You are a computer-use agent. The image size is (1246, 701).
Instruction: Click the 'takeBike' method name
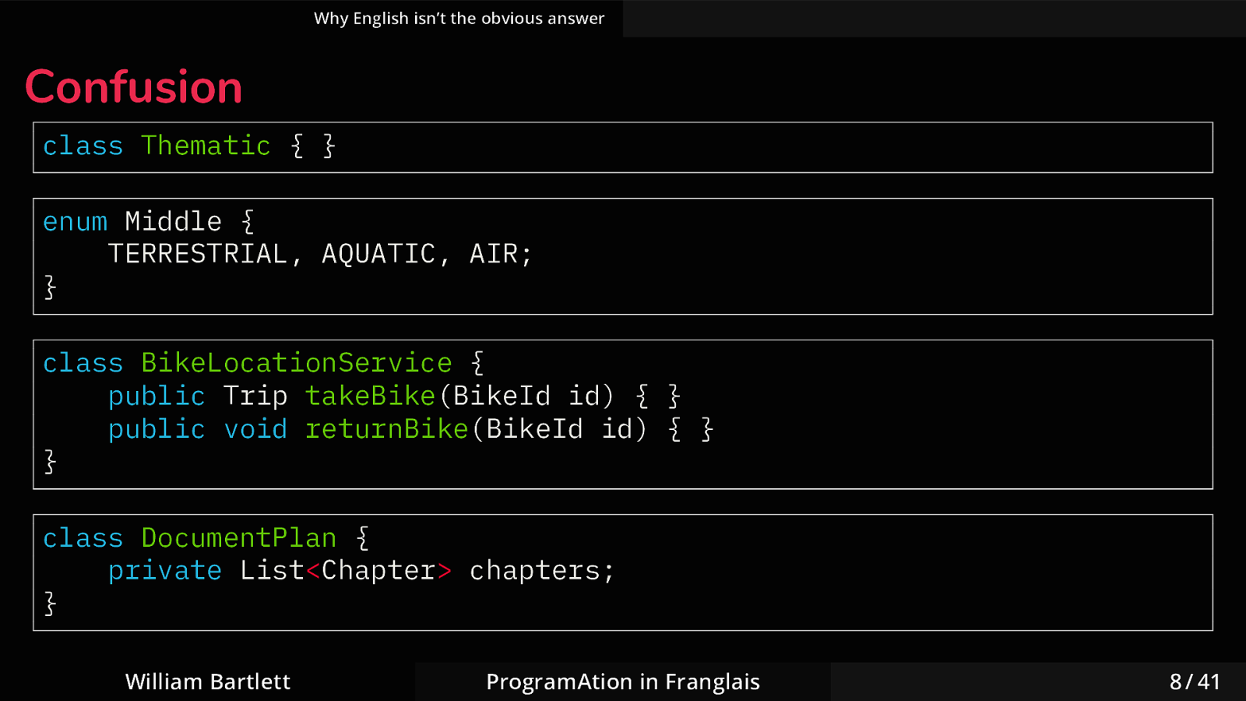(x=370, y=396)
